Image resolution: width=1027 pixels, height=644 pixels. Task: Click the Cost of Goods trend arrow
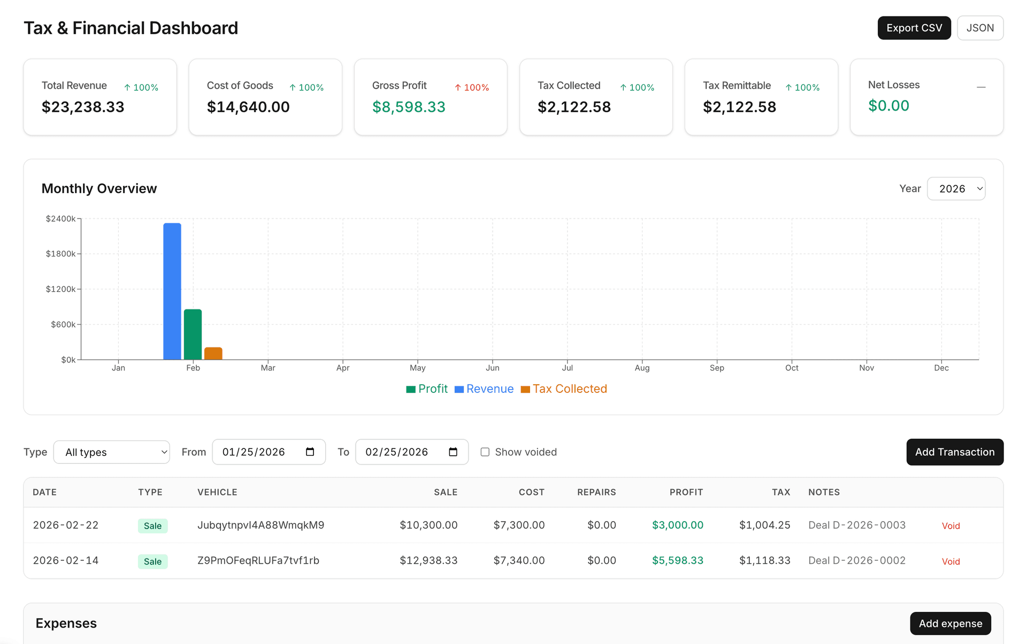pyautogui.click(x=293, y=88)
